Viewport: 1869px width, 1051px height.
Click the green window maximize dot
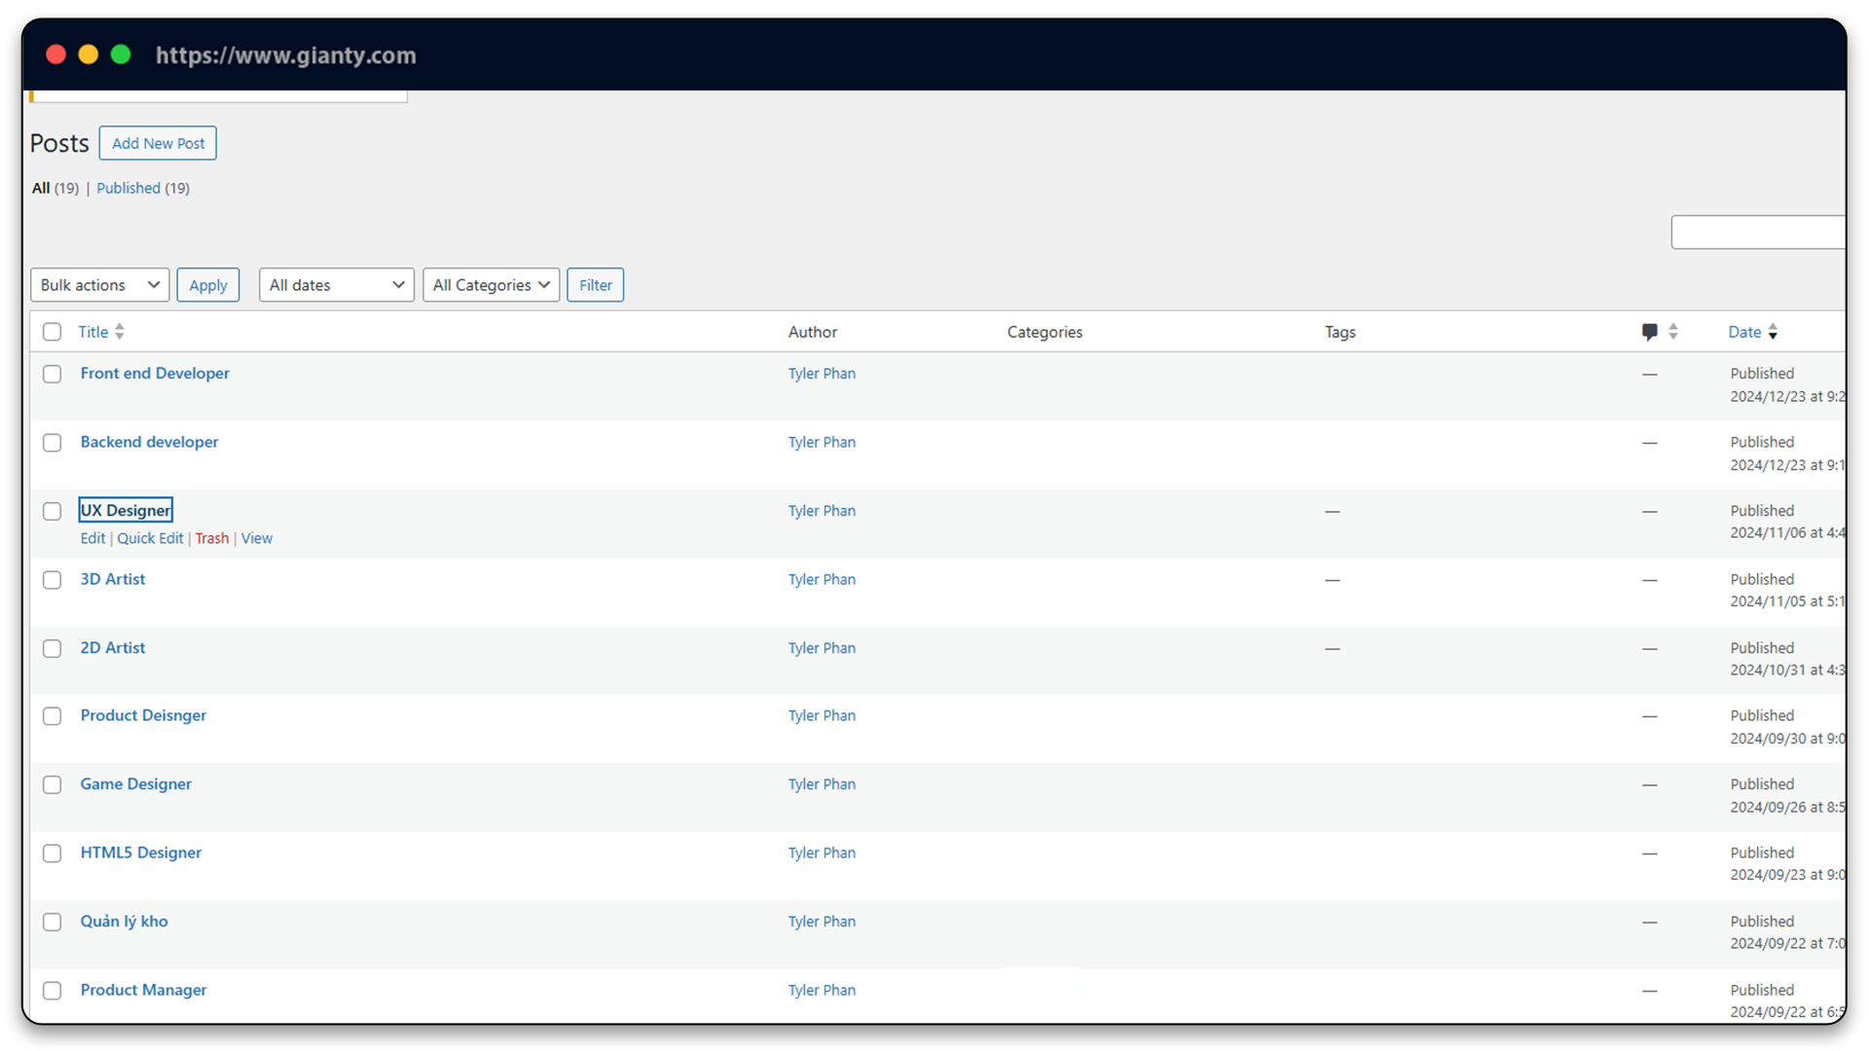point(121,54)
